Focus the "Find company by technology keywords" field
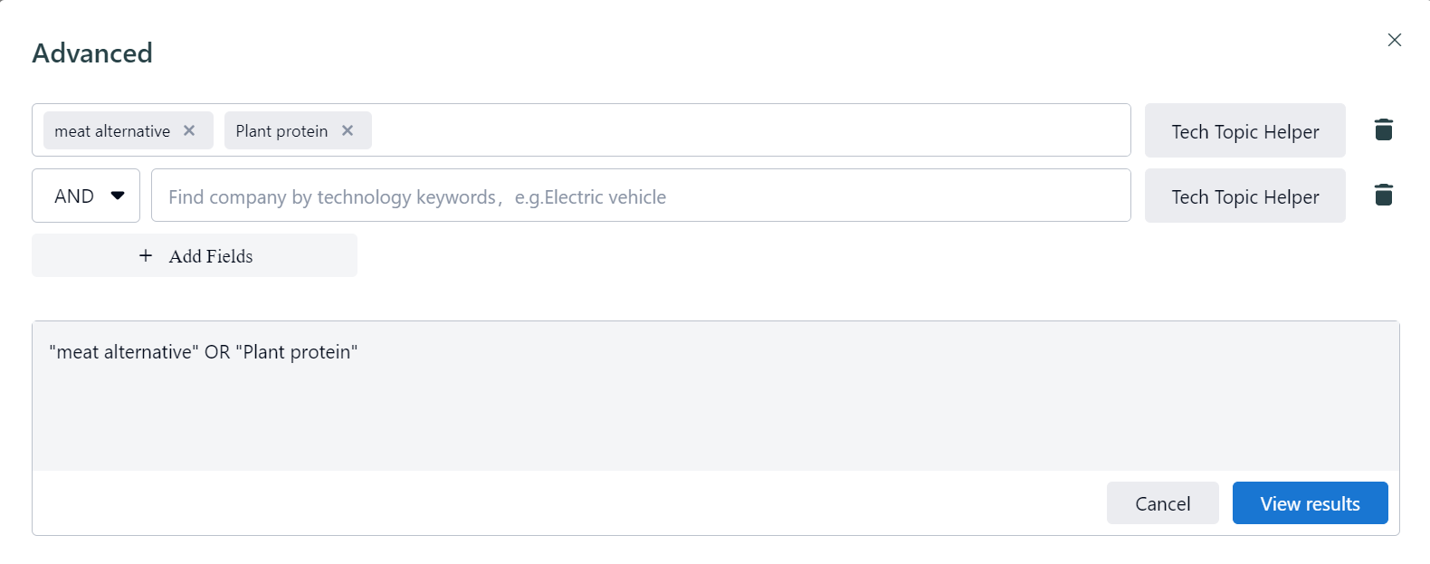The height and width of the screenshot is (564, 1430). pos(640,196)
